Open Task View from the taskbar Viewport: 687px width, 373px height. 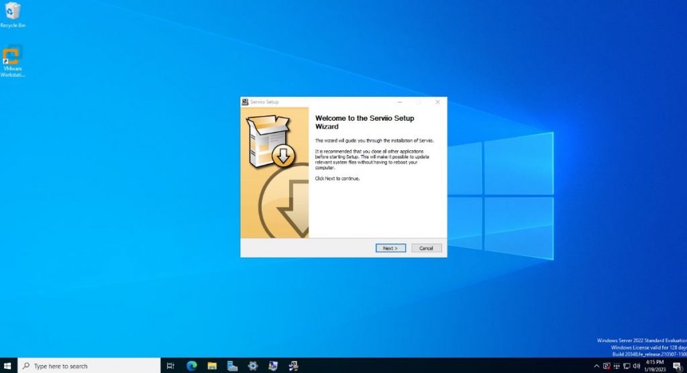[x=171, y=366]
